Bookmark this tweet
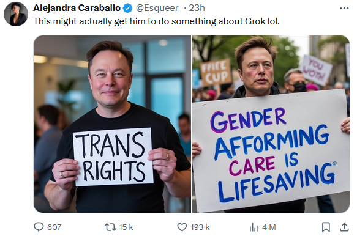 [x=326, y=227]
